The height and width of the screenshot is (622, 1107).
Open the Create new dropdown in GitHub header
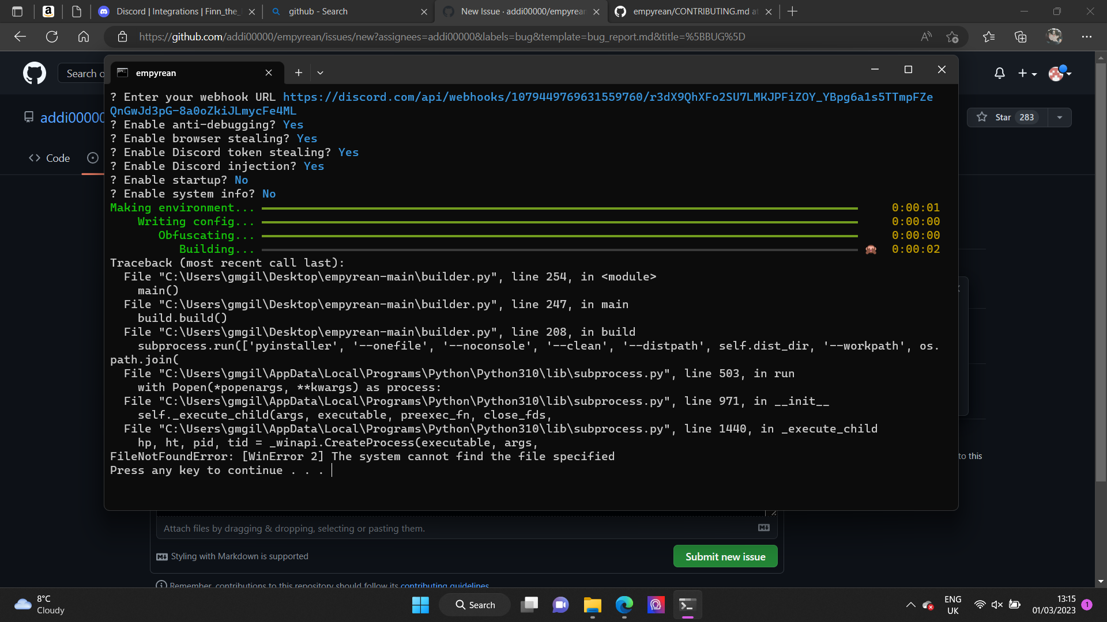[1027, 73]
